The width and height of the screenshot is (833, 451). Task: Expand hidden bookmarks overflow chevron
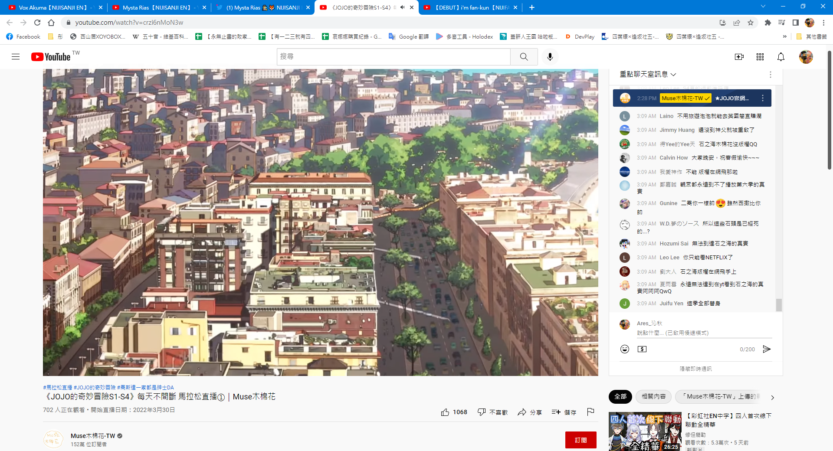[784, 37]
